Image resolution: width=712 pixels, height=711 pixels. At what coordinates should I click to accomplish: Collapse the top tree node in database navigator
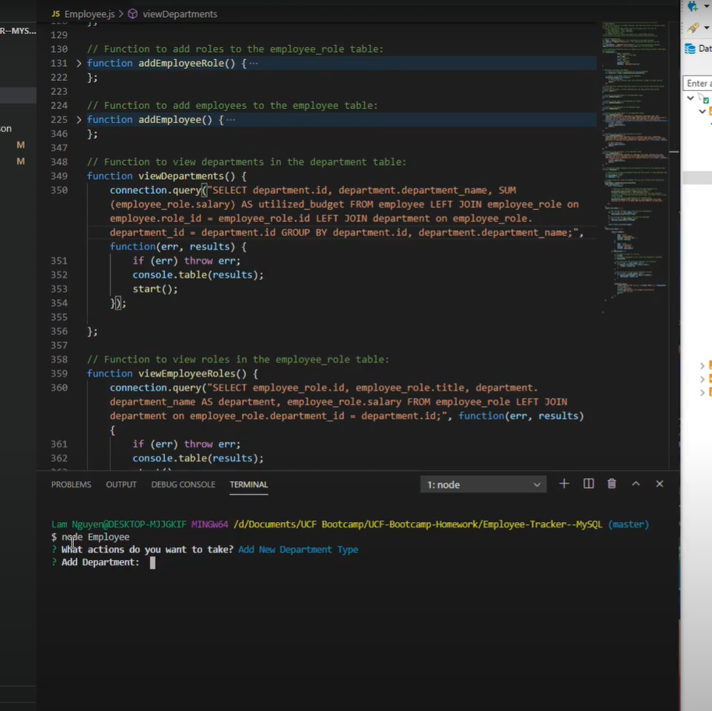pos(690,99)
